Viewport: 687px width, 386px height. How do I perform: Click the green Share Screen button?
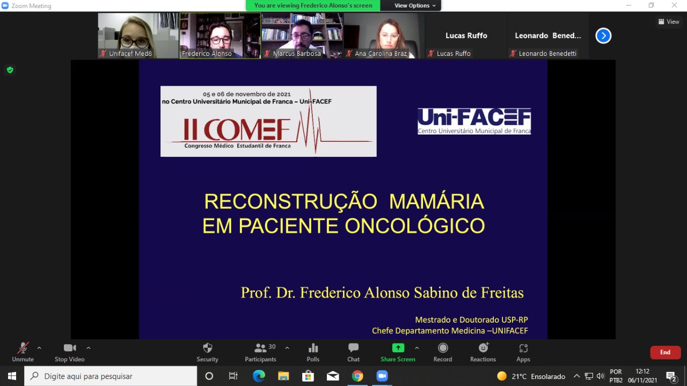tap(398, 353)
